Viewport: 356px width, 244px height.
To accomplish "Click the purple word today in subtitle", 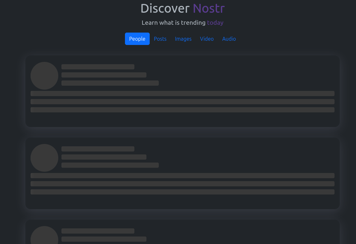I will coord(215,22).
